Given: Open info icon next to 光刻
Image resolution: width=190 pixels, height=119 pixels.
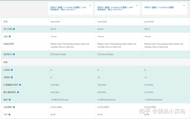Looking at the screenshot, I should click(10, 36).
